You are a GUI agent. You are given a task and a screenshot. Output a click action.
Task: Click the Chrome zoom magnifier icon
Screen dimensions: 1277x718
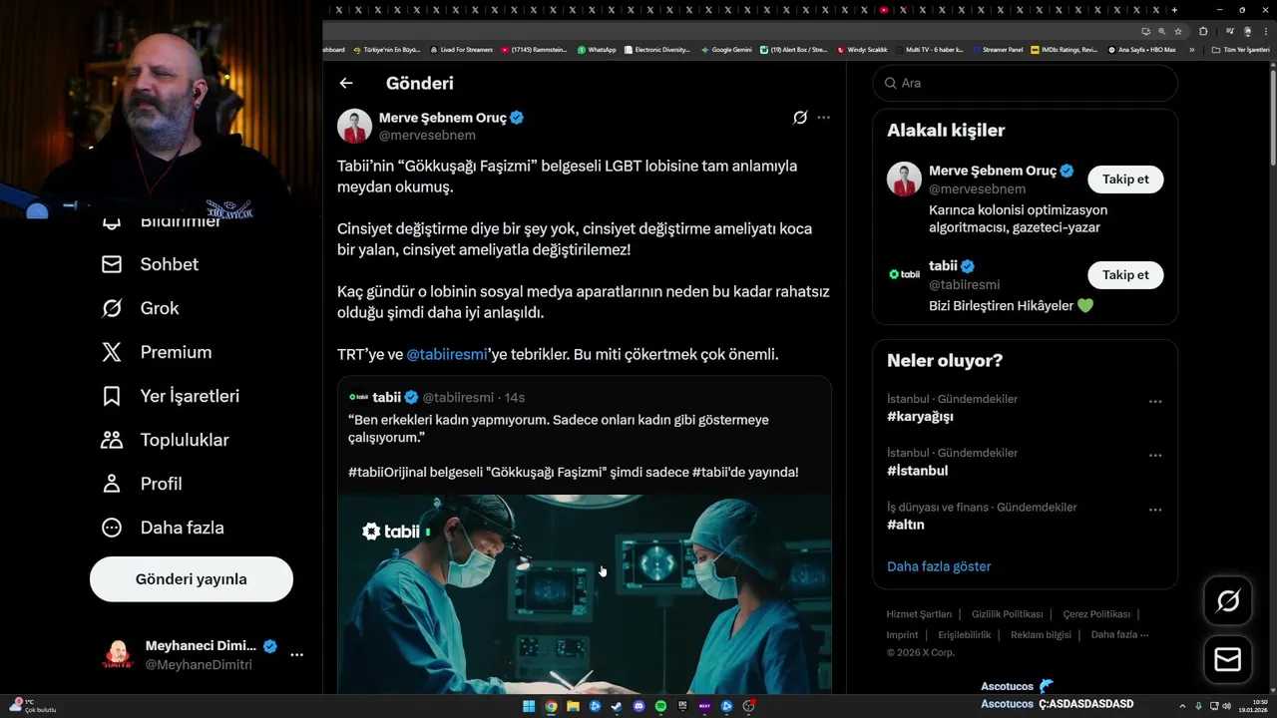(x=1162, y=31)
